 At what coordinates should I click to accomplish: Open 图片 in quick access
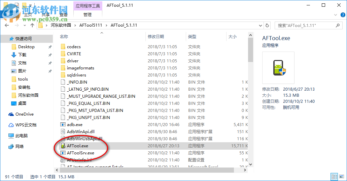[22, 71]
